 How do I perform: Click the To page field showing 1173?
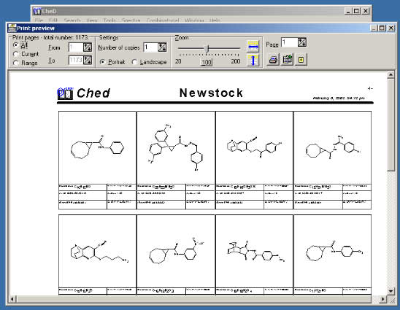point(76,60)
